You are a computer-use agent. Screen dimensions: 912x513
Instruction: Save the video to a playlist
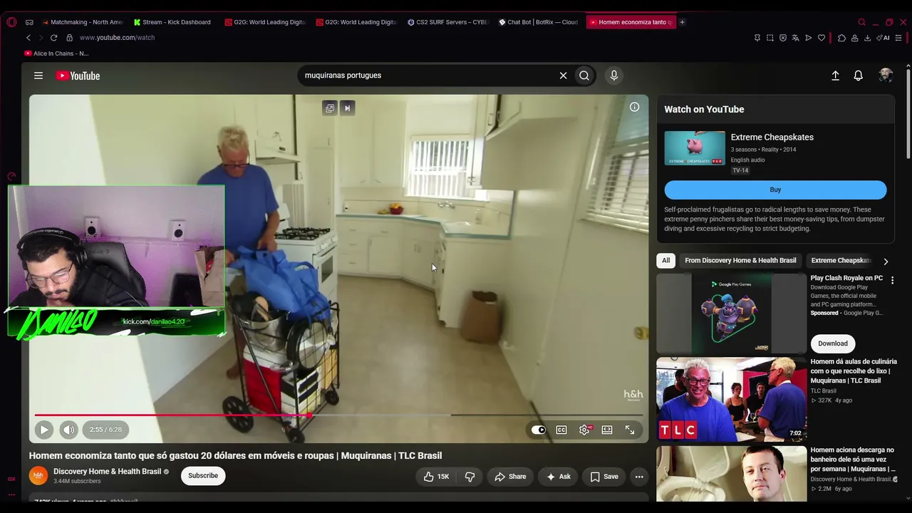603,477
